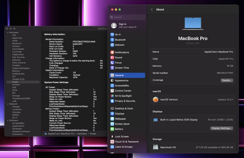The width and height of the screenshot is (244, 158).
Task: Collapse the Network tree section
Action: click(7, 104)
